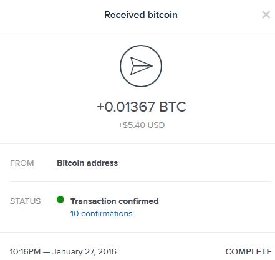The height and width of the screenshot is (260, 275).
Task: Click the +$5.40 USD value
Action: pos(142,125)
